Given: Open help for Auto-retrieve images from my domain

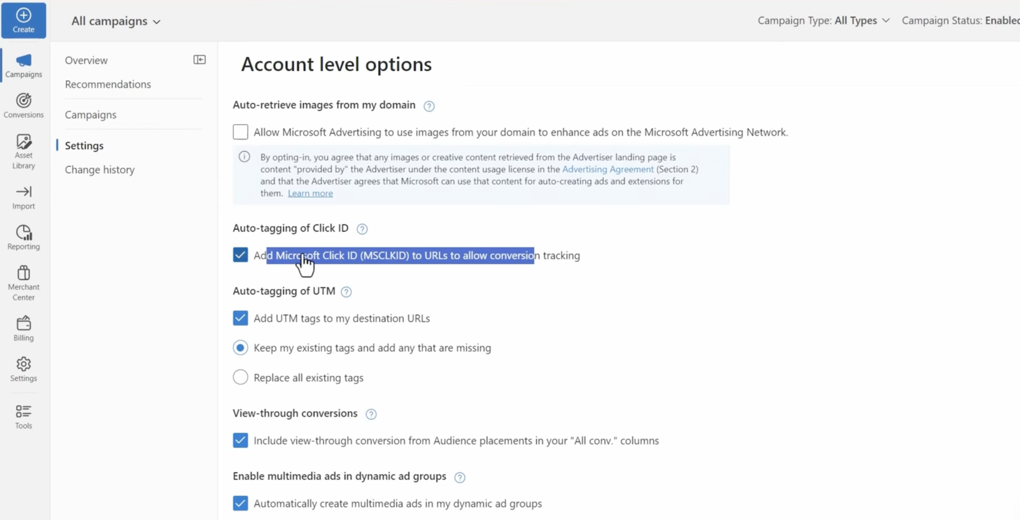Looking at the screenshot, I should (429, 106).
